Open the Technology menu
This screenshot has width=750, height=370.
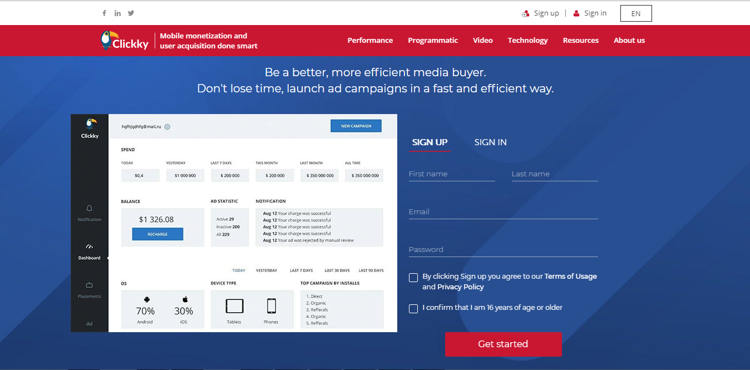pos(527,41)
